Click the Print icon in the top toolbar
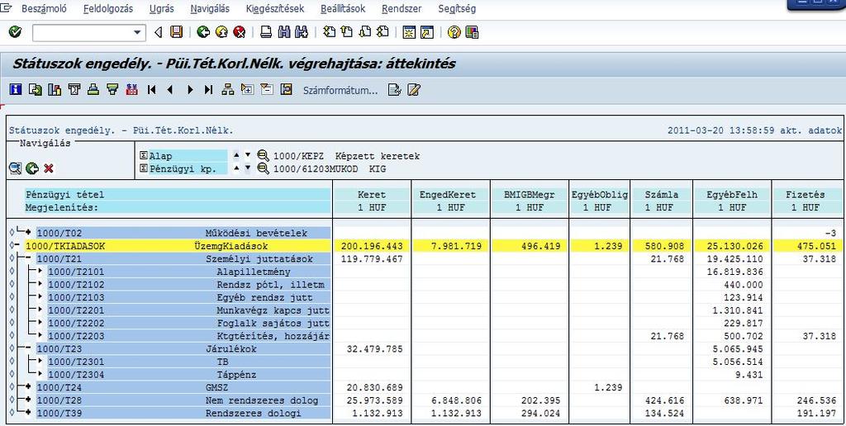This screenshot has width=846, height=426. coord(266,32)
